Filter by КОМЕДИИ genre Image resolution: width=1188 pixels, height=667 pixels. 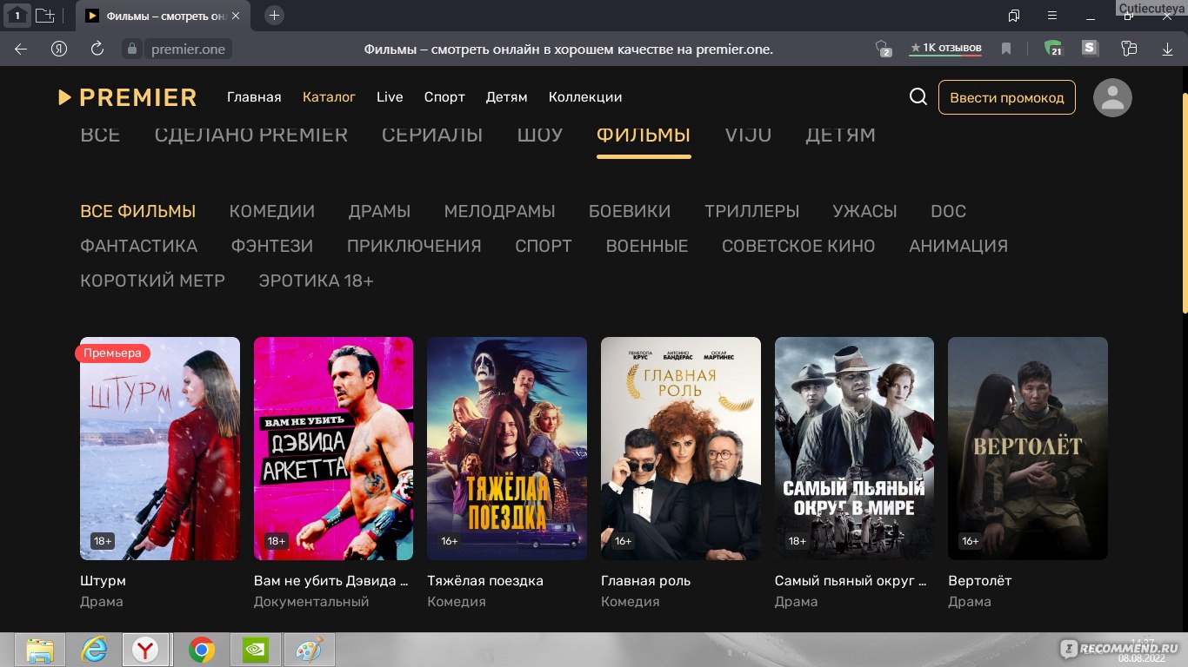pos(272,211)
